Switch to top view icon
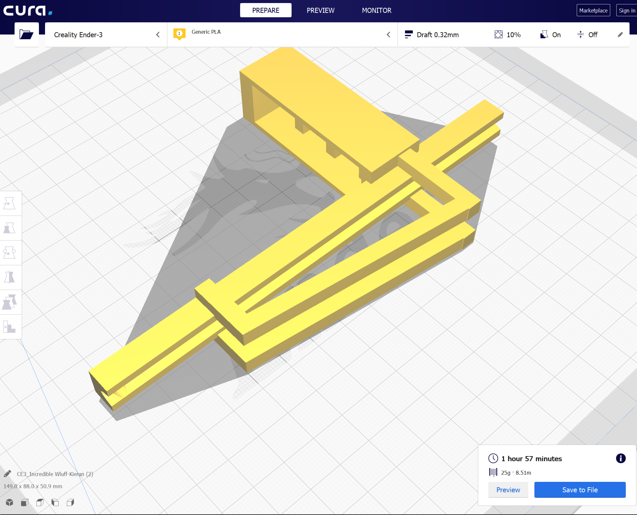637x515 pixels. (40, 502)
